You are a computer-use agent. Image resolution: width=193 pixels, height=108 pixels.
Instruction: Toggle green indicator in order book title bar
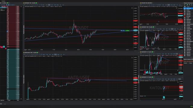pyautogui.click(x=8, y=3)
